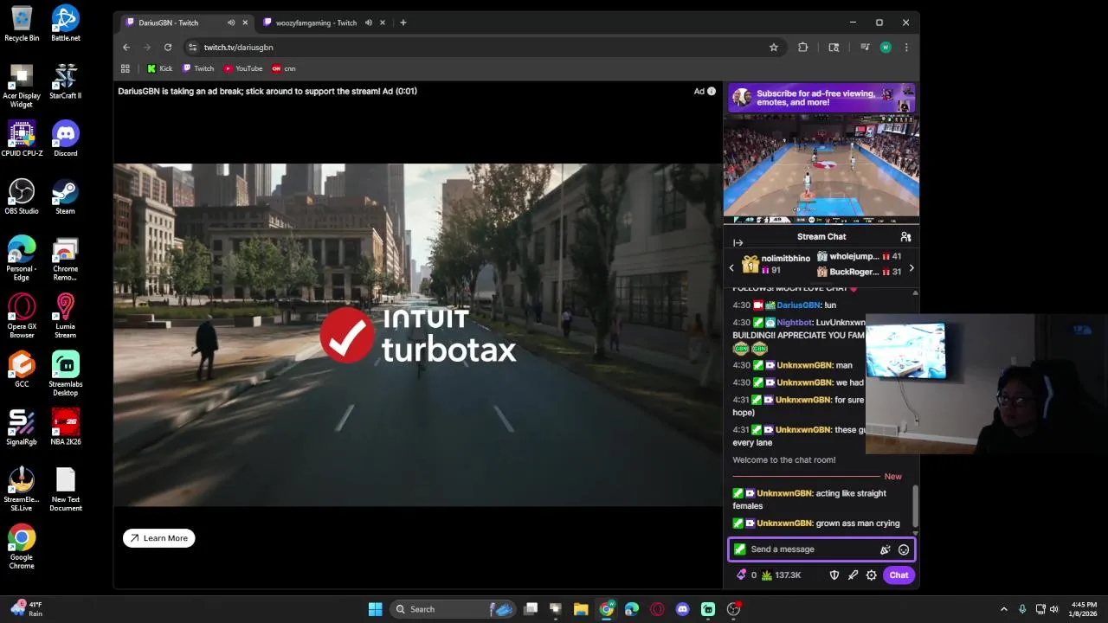Open cnn bookmark
The width and height of the screenshot is (1108, 623).
coord(284,68)
